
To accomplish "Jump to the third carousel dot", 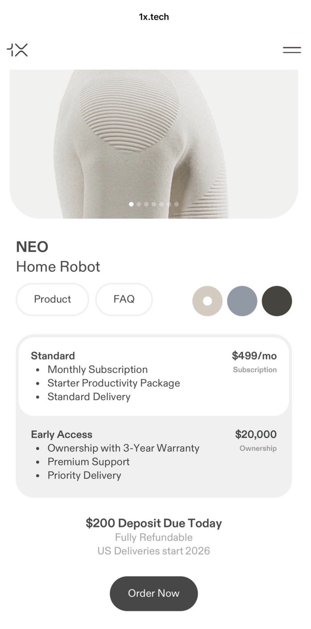I will click(x=146, y=204).
